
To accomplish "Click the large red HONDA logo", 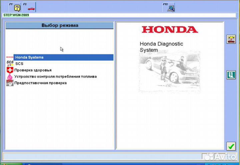I will click(170, 29).
